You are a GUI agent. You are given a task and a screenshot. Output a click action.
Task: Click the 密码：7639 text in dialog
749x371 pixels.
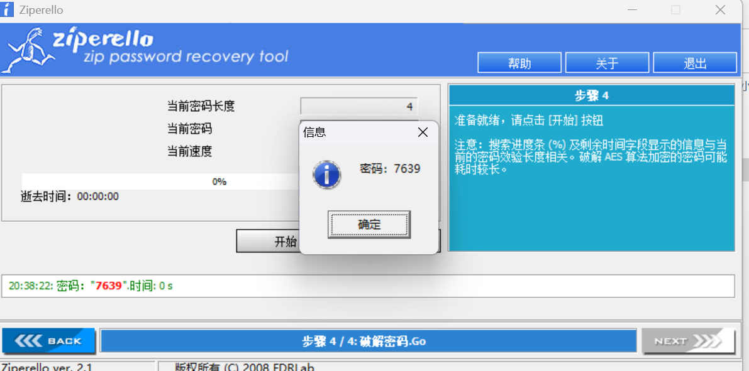[390, 168]
